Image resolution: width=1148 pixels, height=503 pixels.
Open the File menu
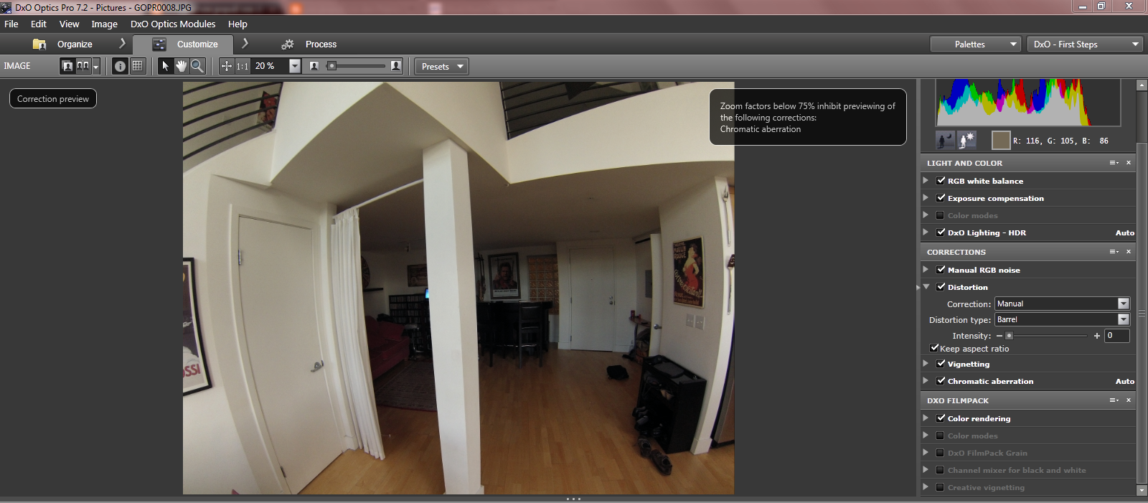(11, 24)
